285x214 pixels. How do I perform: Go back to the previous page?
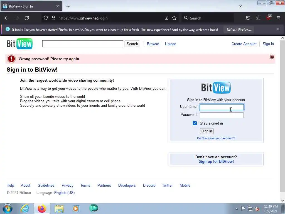pos(7,18)
